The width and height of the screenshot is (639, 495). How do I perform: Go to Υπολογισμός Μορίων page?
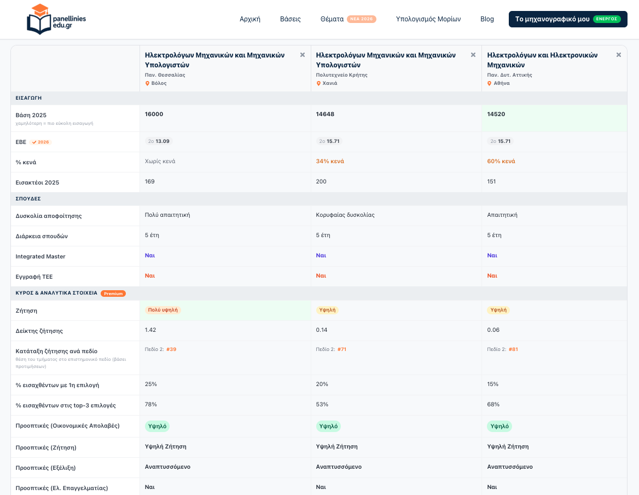pyautogui.click(x=428, y=19)
